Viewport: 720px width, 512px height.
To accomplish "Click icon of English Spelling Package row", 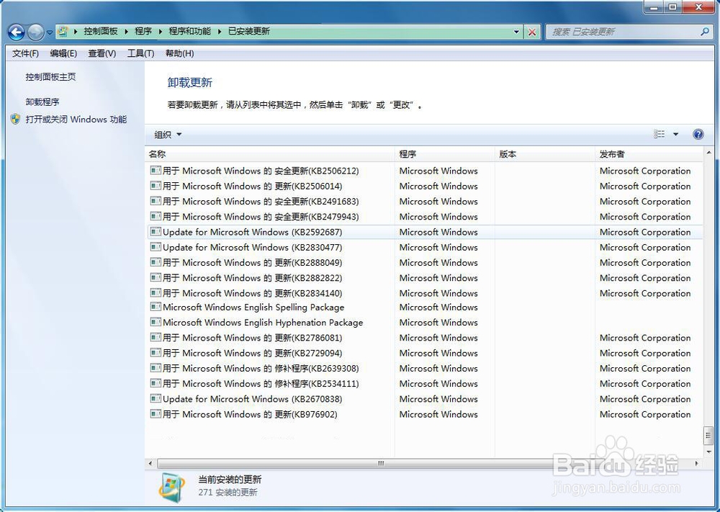I will point(156,306).
